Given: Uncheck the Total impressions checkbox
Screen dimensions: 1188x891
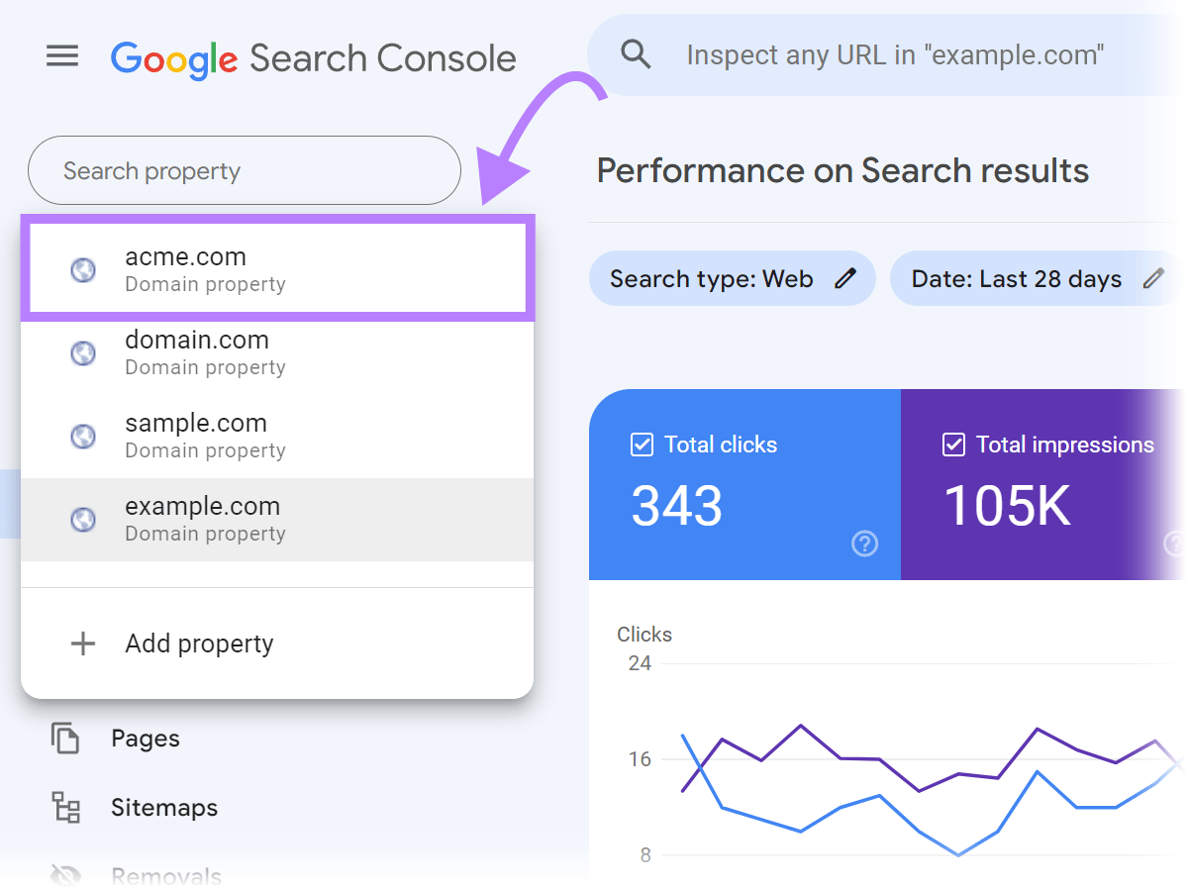Looking at the screenshot, I should (x=952, y=445).
